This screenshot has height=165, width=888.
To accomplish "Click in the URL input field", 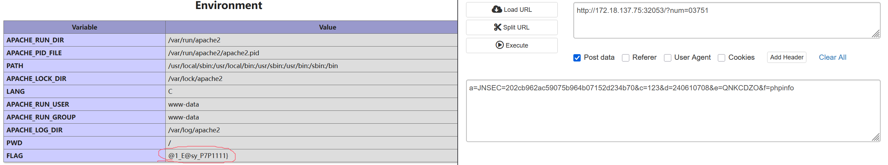I will pyautogui.click(x=726, y=21).
